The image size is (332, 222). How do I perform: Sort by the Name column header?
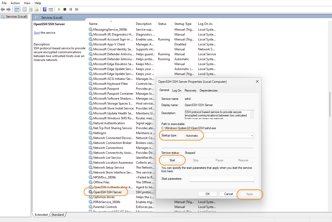click(x=111, y=24)
